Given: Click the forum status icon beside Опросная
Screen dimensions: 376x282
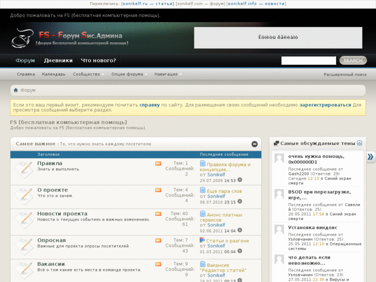Looking at the screenshot, I should [24, 246].
